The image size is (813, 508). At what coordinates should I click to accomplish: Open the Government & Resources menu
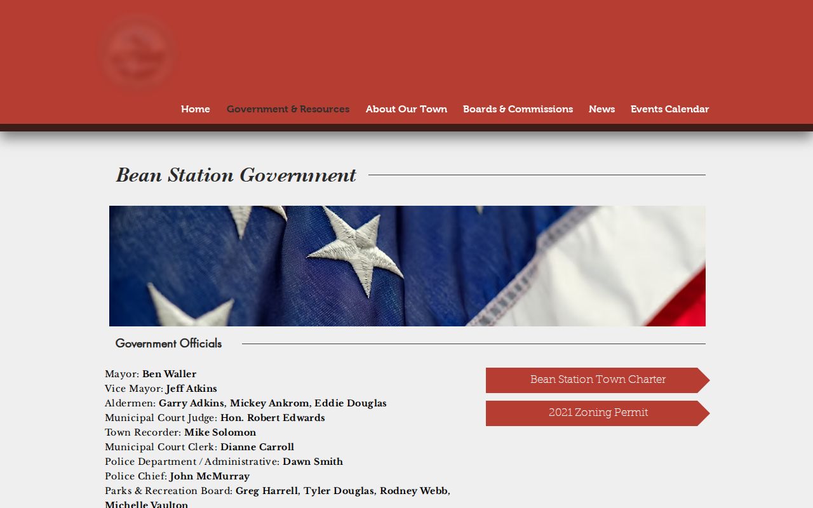288,109
